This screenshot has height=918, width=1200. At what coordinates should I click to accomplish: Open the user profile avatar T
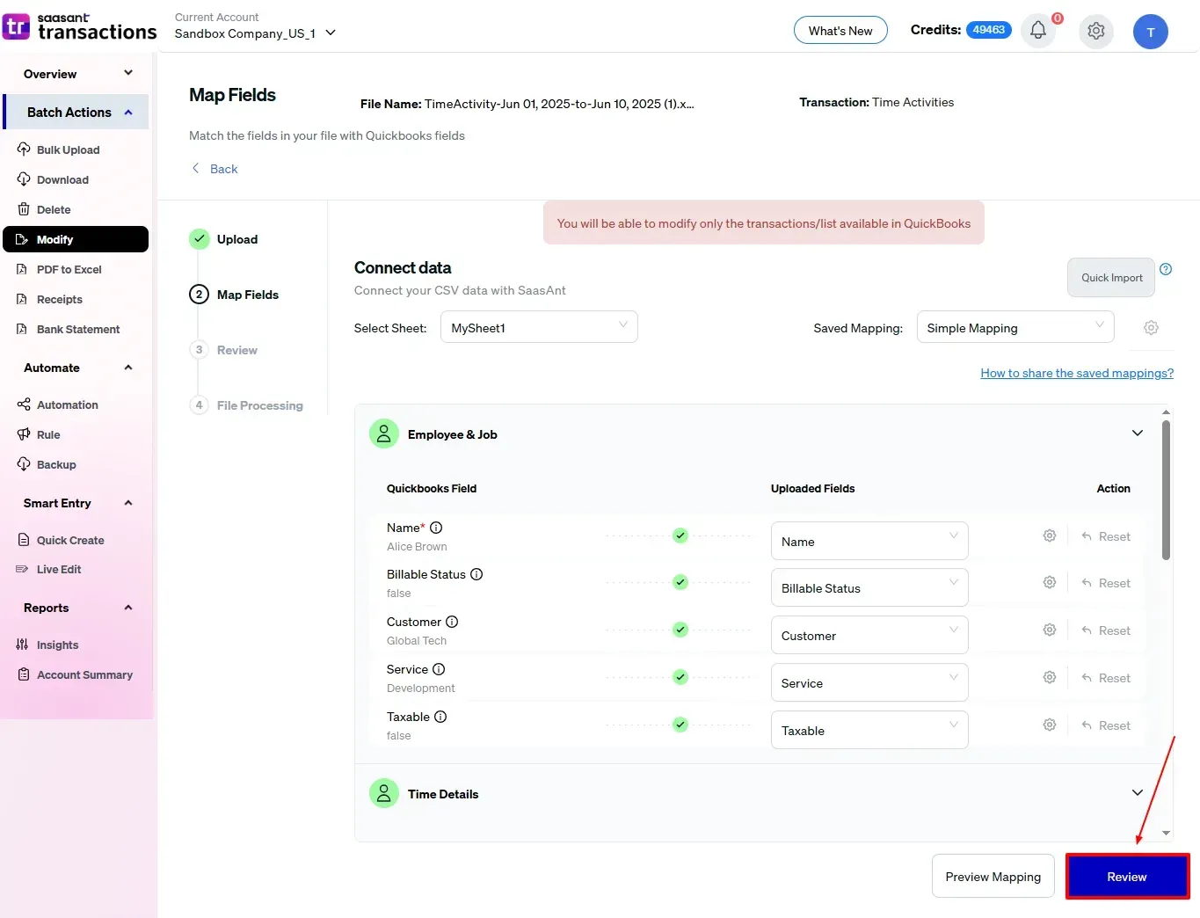coord(1150,32)
